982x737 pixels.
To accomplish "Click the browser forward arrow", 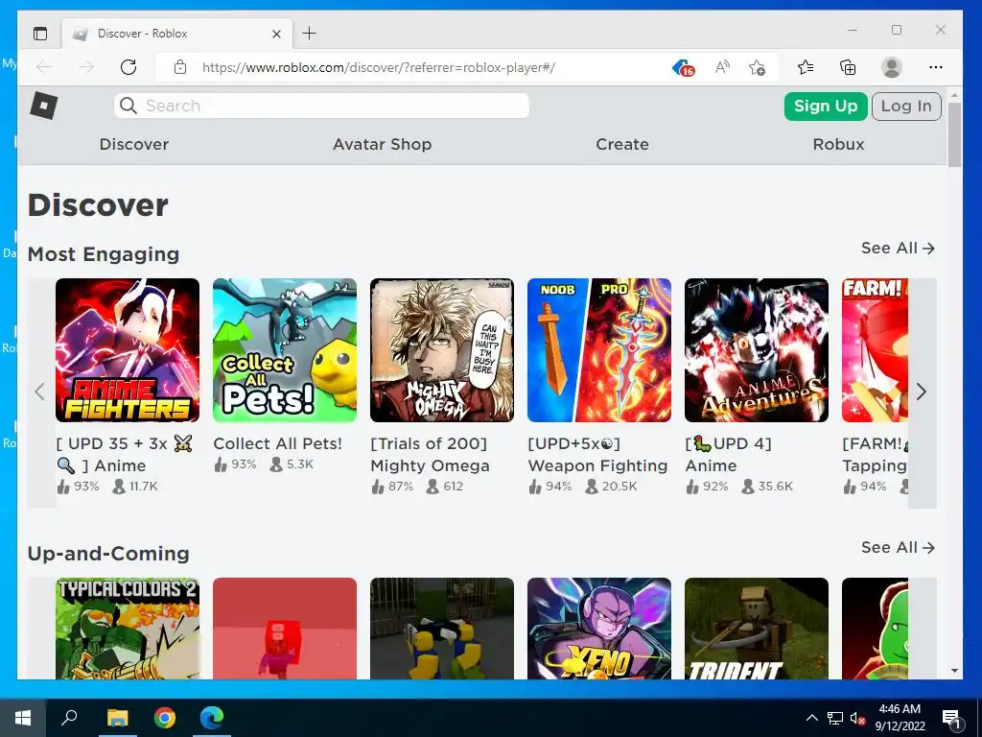I will click(x=86, y=67).
